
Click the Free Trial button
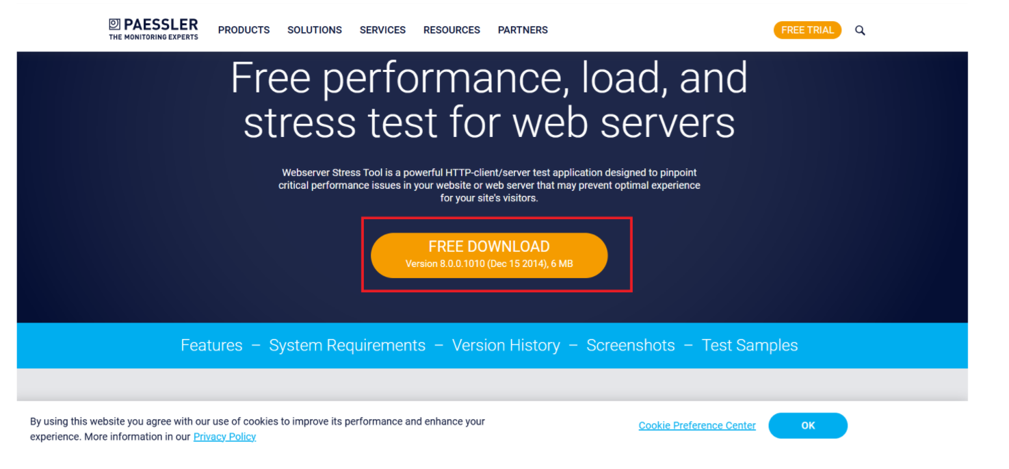[x=807, y=30]
